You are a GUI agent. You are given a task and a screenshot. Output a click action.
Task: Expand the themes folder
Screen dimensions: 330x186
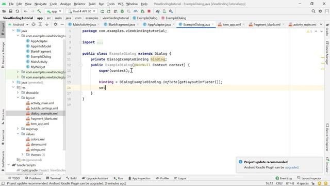23,154
